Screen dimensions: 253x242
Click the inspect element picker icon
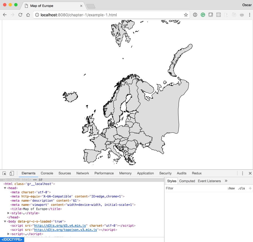[4, 173]
